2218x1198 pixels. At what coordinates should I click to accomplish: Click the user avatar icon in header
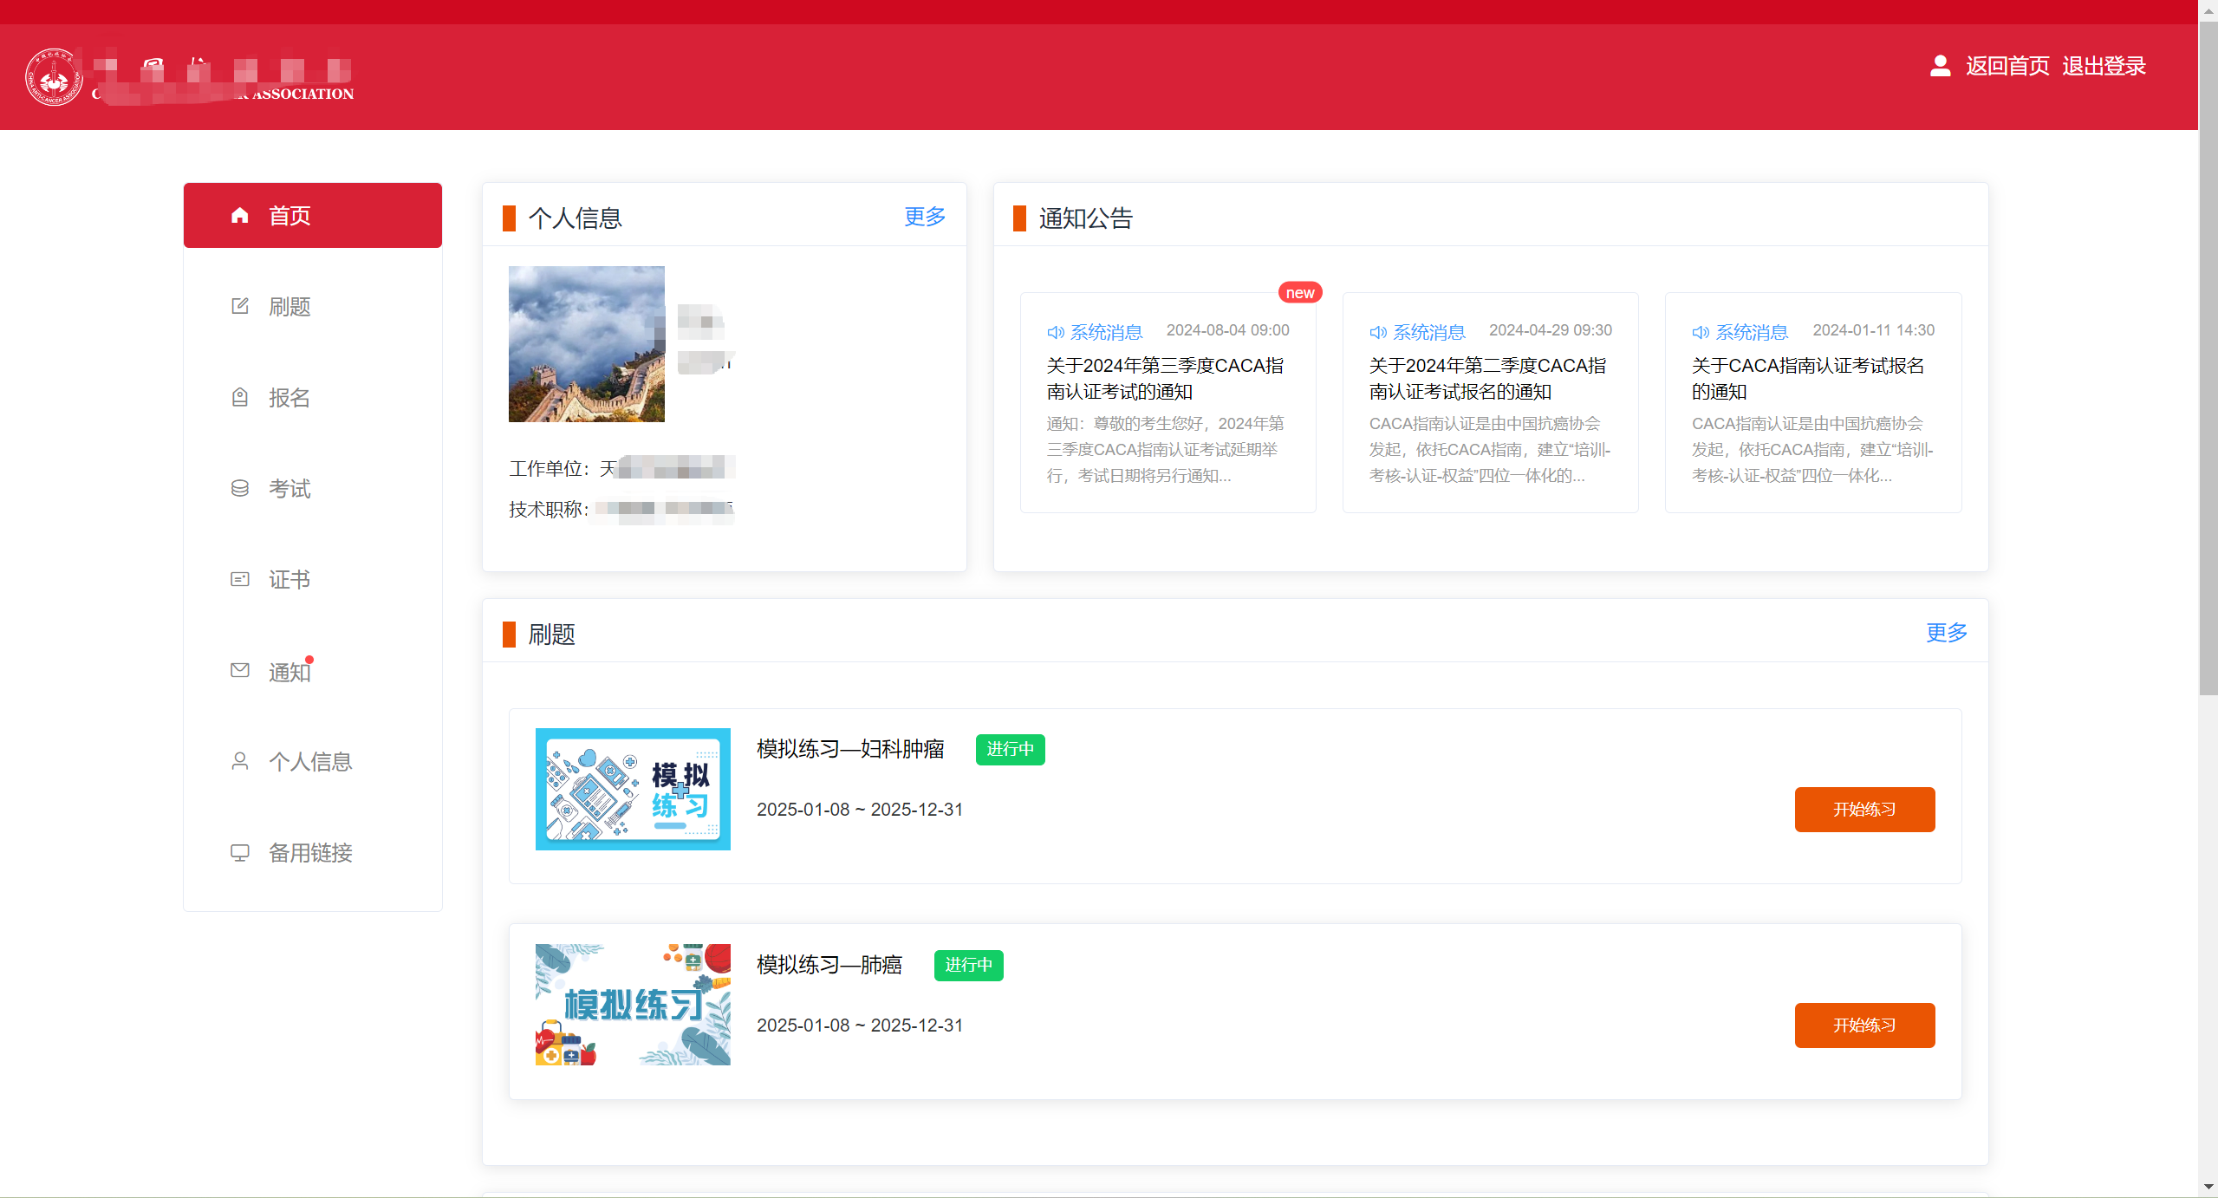(1940, 66)
